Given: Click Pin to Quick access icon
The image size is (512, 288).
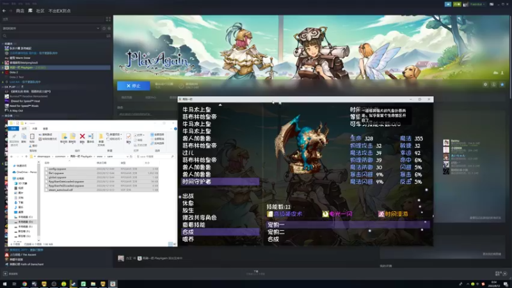Looking at the screenshot, I should point(14,139).
